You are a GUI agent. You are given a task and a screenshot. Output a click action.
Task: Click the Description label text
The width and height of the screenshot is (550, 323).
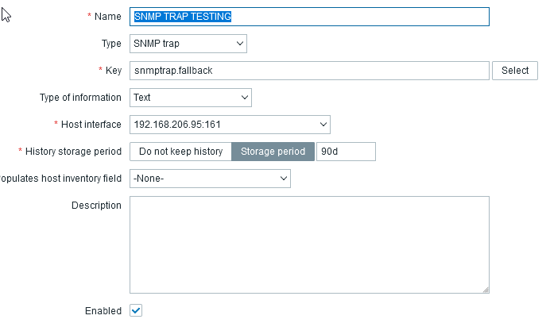pos(96,206)
